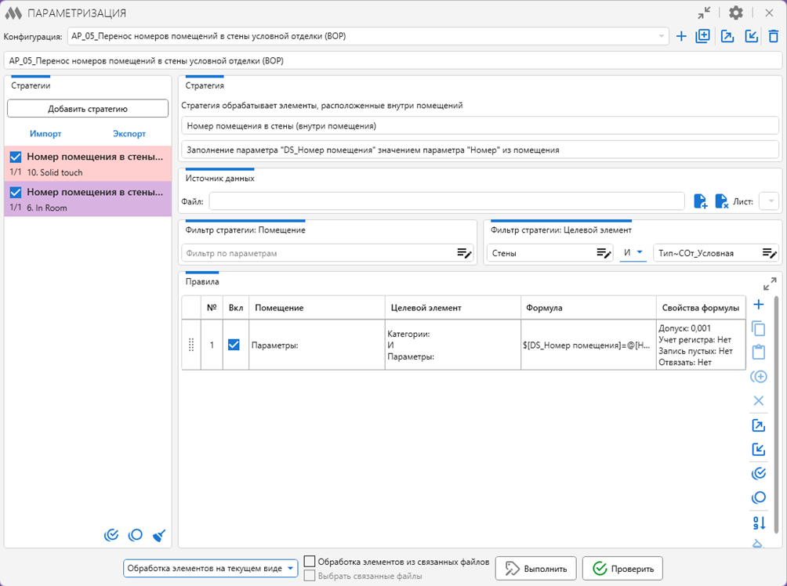Toggle the enabled checkbox for rule 1
This screenshot has height=586, width=787.
(x=233, y=345)
